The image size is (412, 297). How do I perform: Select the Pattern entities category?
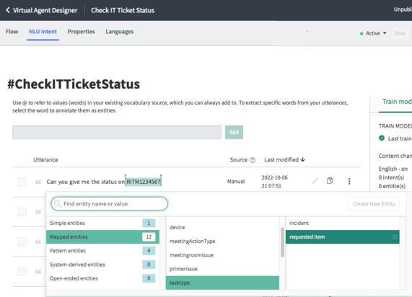[102, 251]
